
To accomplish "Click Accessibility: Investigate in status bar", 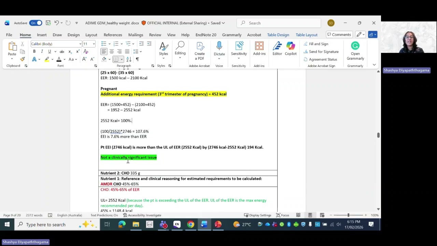I will tap(142, 215).
